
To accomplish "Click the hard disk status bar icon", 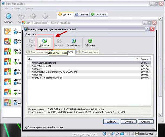I will click(104, 134).
